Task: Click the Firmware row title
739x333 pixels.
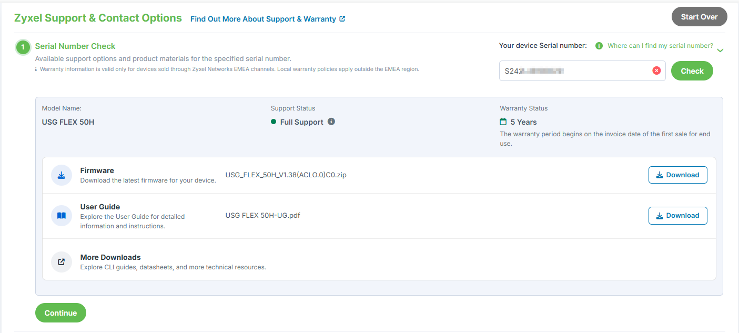Action: (x=97, y=170)
